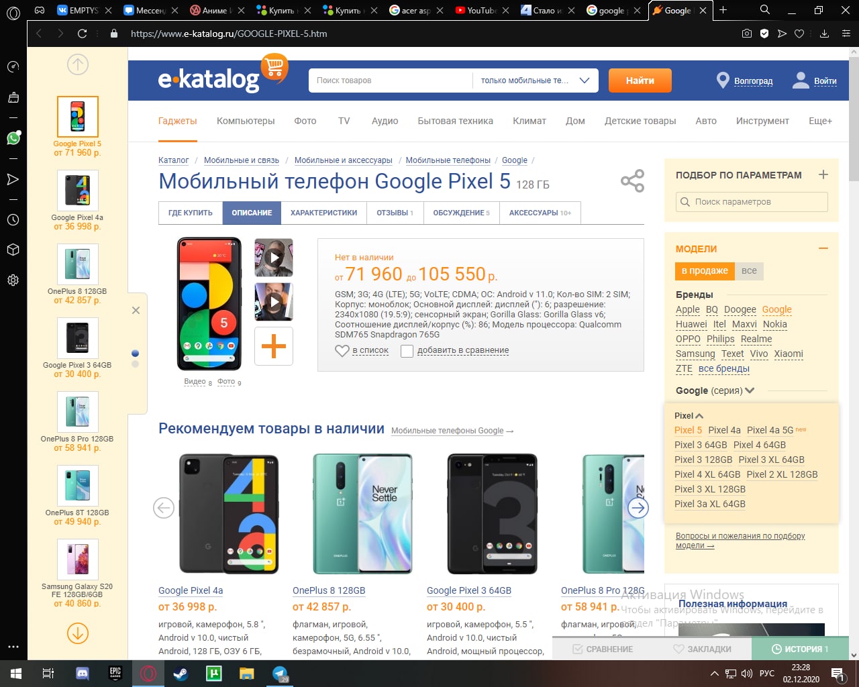This screenshot has height=687, width=859.
Task: Play the first product video thumbnail
Action: point(274,258)
